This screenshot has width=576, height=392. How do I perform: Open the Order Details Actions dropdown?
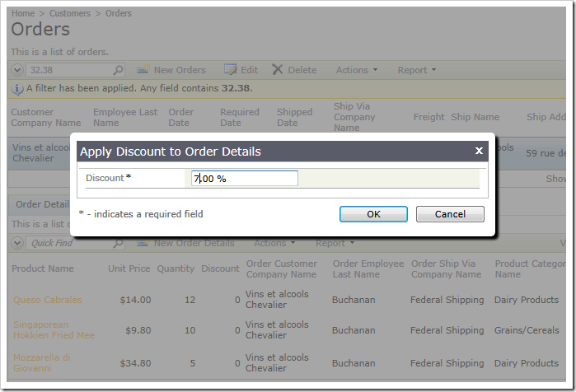(274, 243)
